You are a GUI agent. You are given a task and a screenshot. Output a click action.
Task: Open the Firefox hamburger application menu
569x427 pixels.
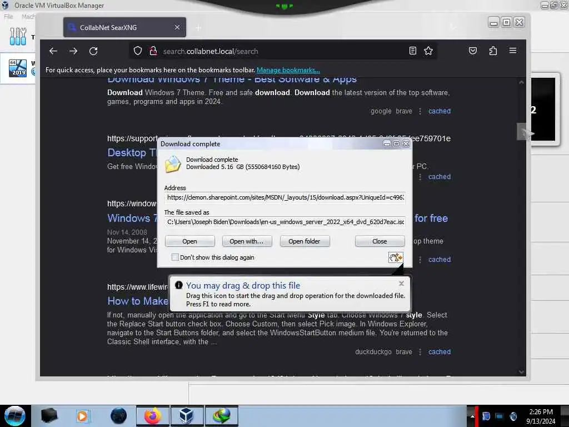coord(513,51)
